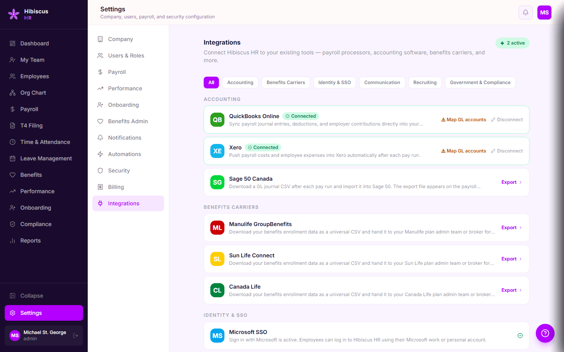Viewport: 564px width, 352px height.
Task: Open the help button in bottom corner
Action: tap(545, 333)
